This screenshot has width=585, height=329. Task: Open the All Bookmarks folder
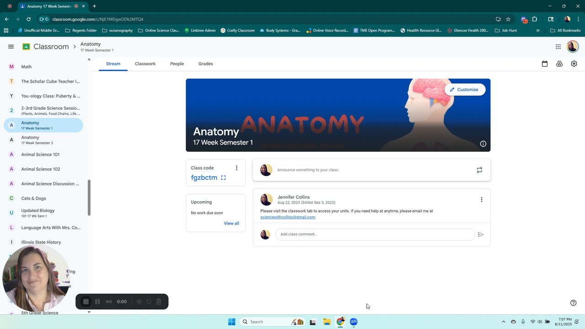point(565,31)
